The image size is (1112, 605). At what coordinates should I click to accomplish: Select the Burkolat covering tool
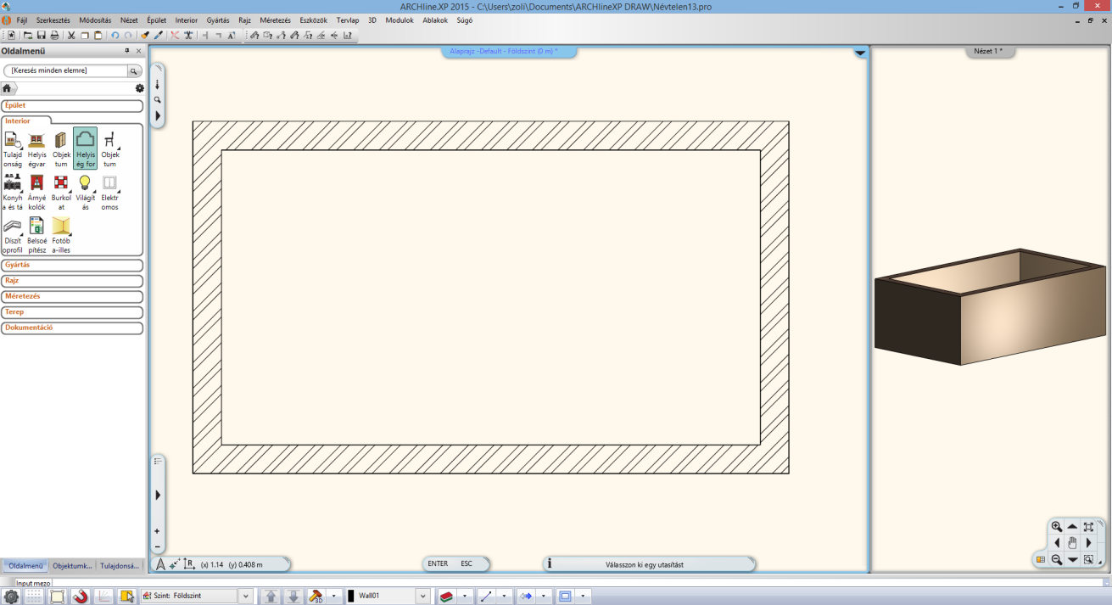[61, 192]
